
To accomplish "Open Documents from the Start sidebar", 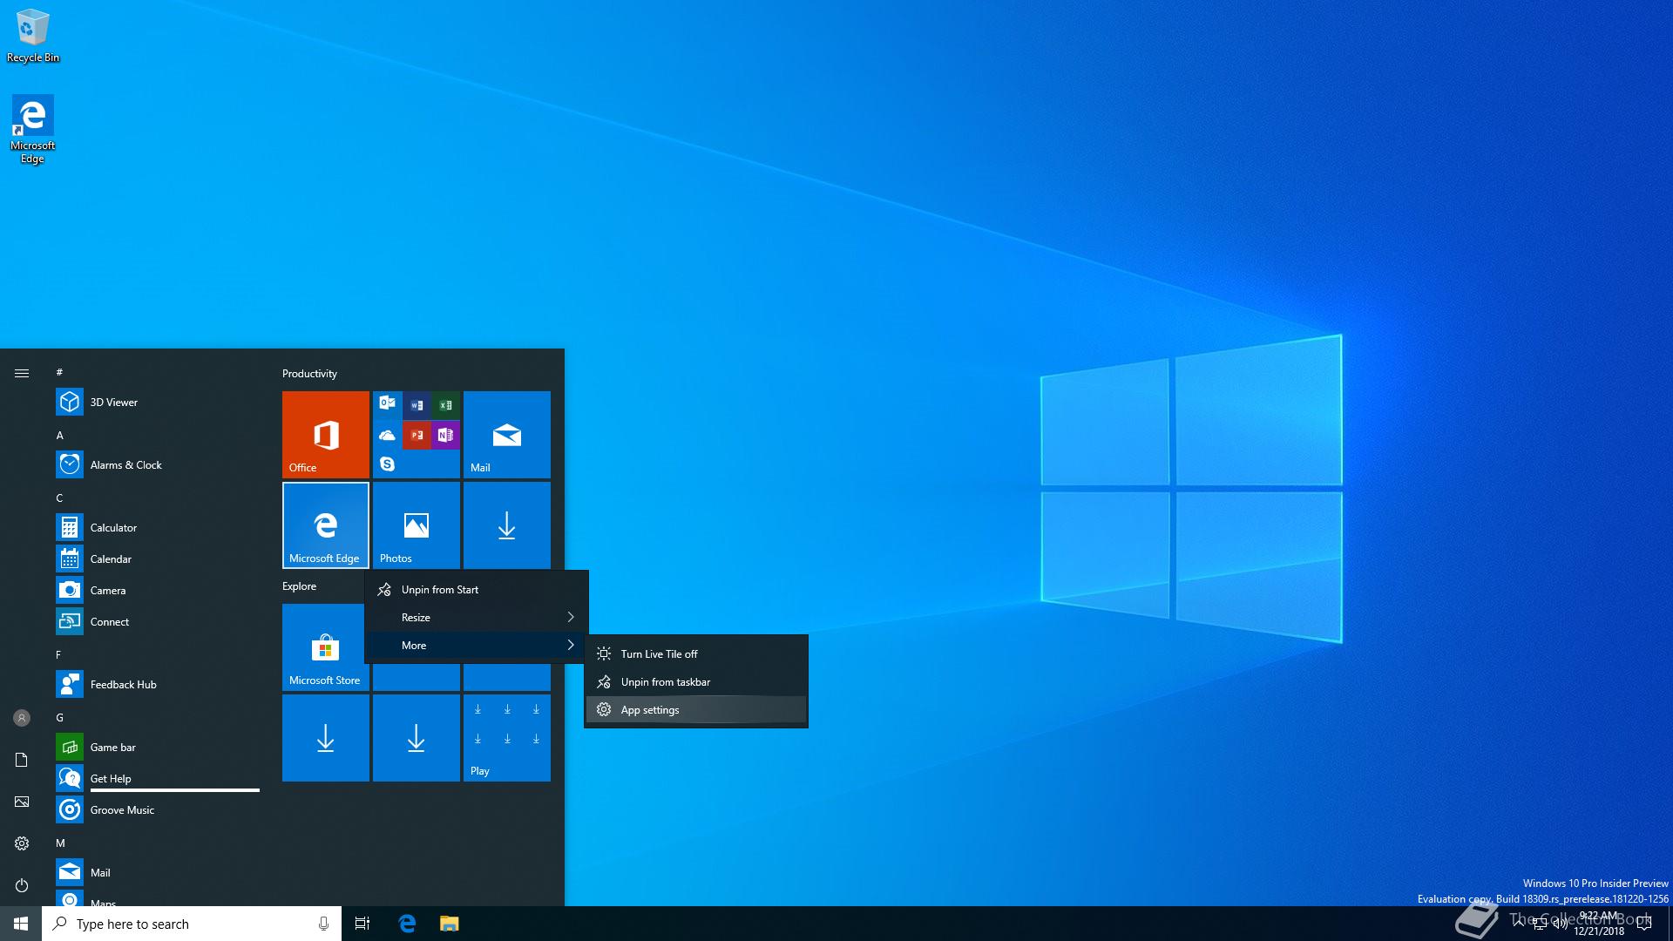I will pos(22,760).
